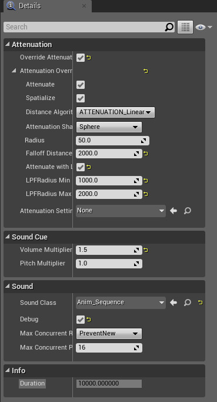
Task: Click the Falloff Distance spin arrow icon
Action: 136,154
